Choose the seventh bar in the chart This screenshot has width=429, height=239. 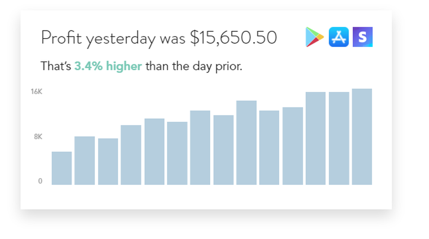pyautogui.click(x=200, y=148)
